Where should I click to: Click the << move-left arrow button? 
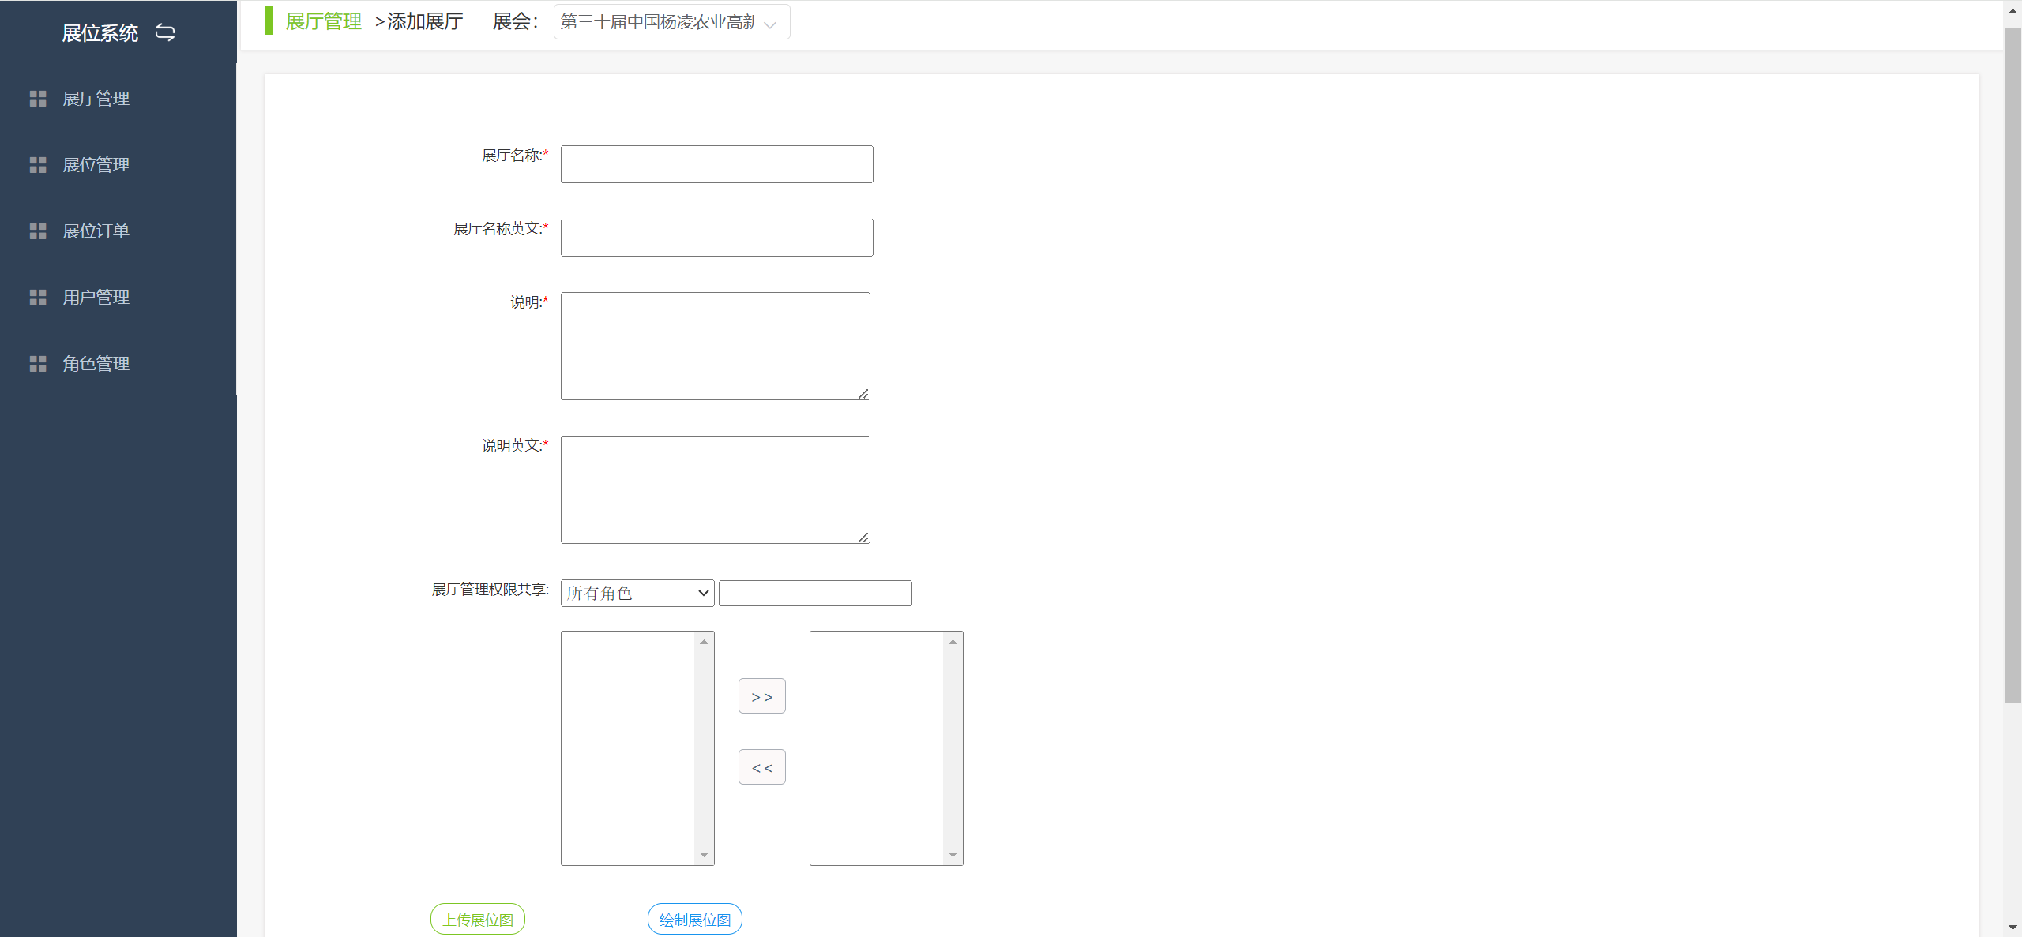coord(761,767)
